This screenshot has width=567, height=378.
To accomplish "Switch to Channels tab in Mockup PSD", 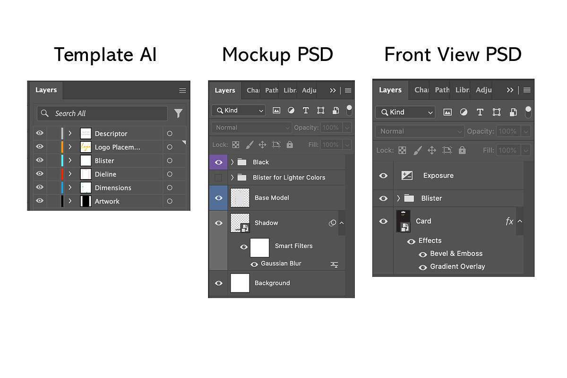I will pyautogui.click(x=253, y=90).
